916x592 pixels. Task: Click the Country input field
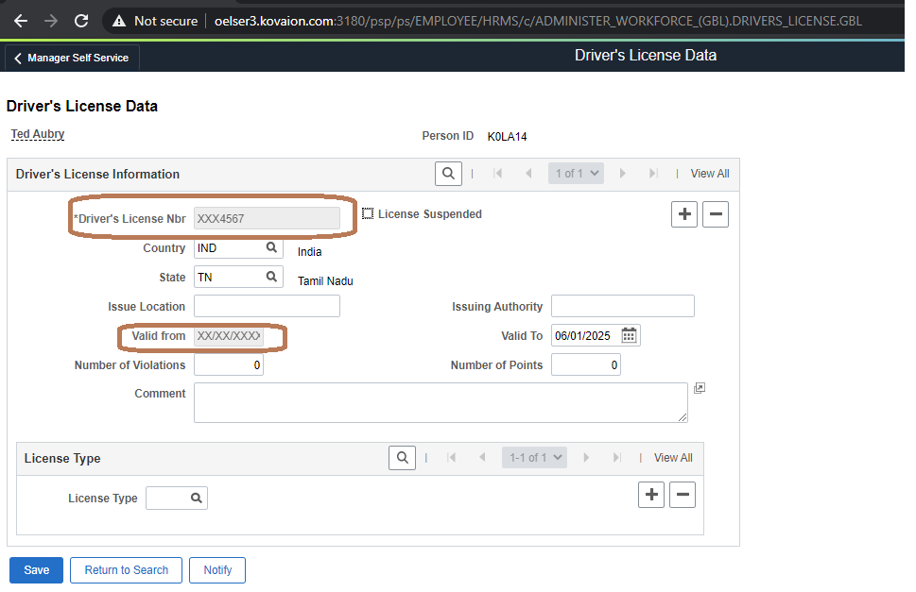(229, 248)
